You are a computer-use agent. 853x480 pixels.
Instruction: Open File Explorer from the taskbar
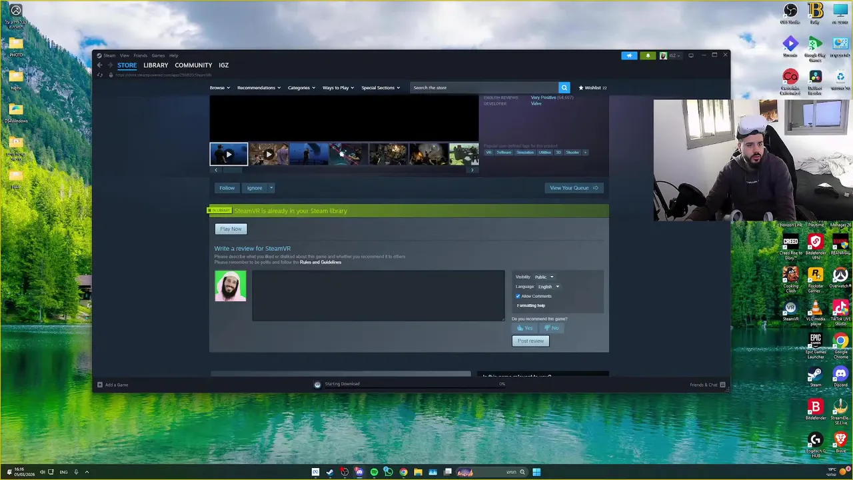(418, 472)
